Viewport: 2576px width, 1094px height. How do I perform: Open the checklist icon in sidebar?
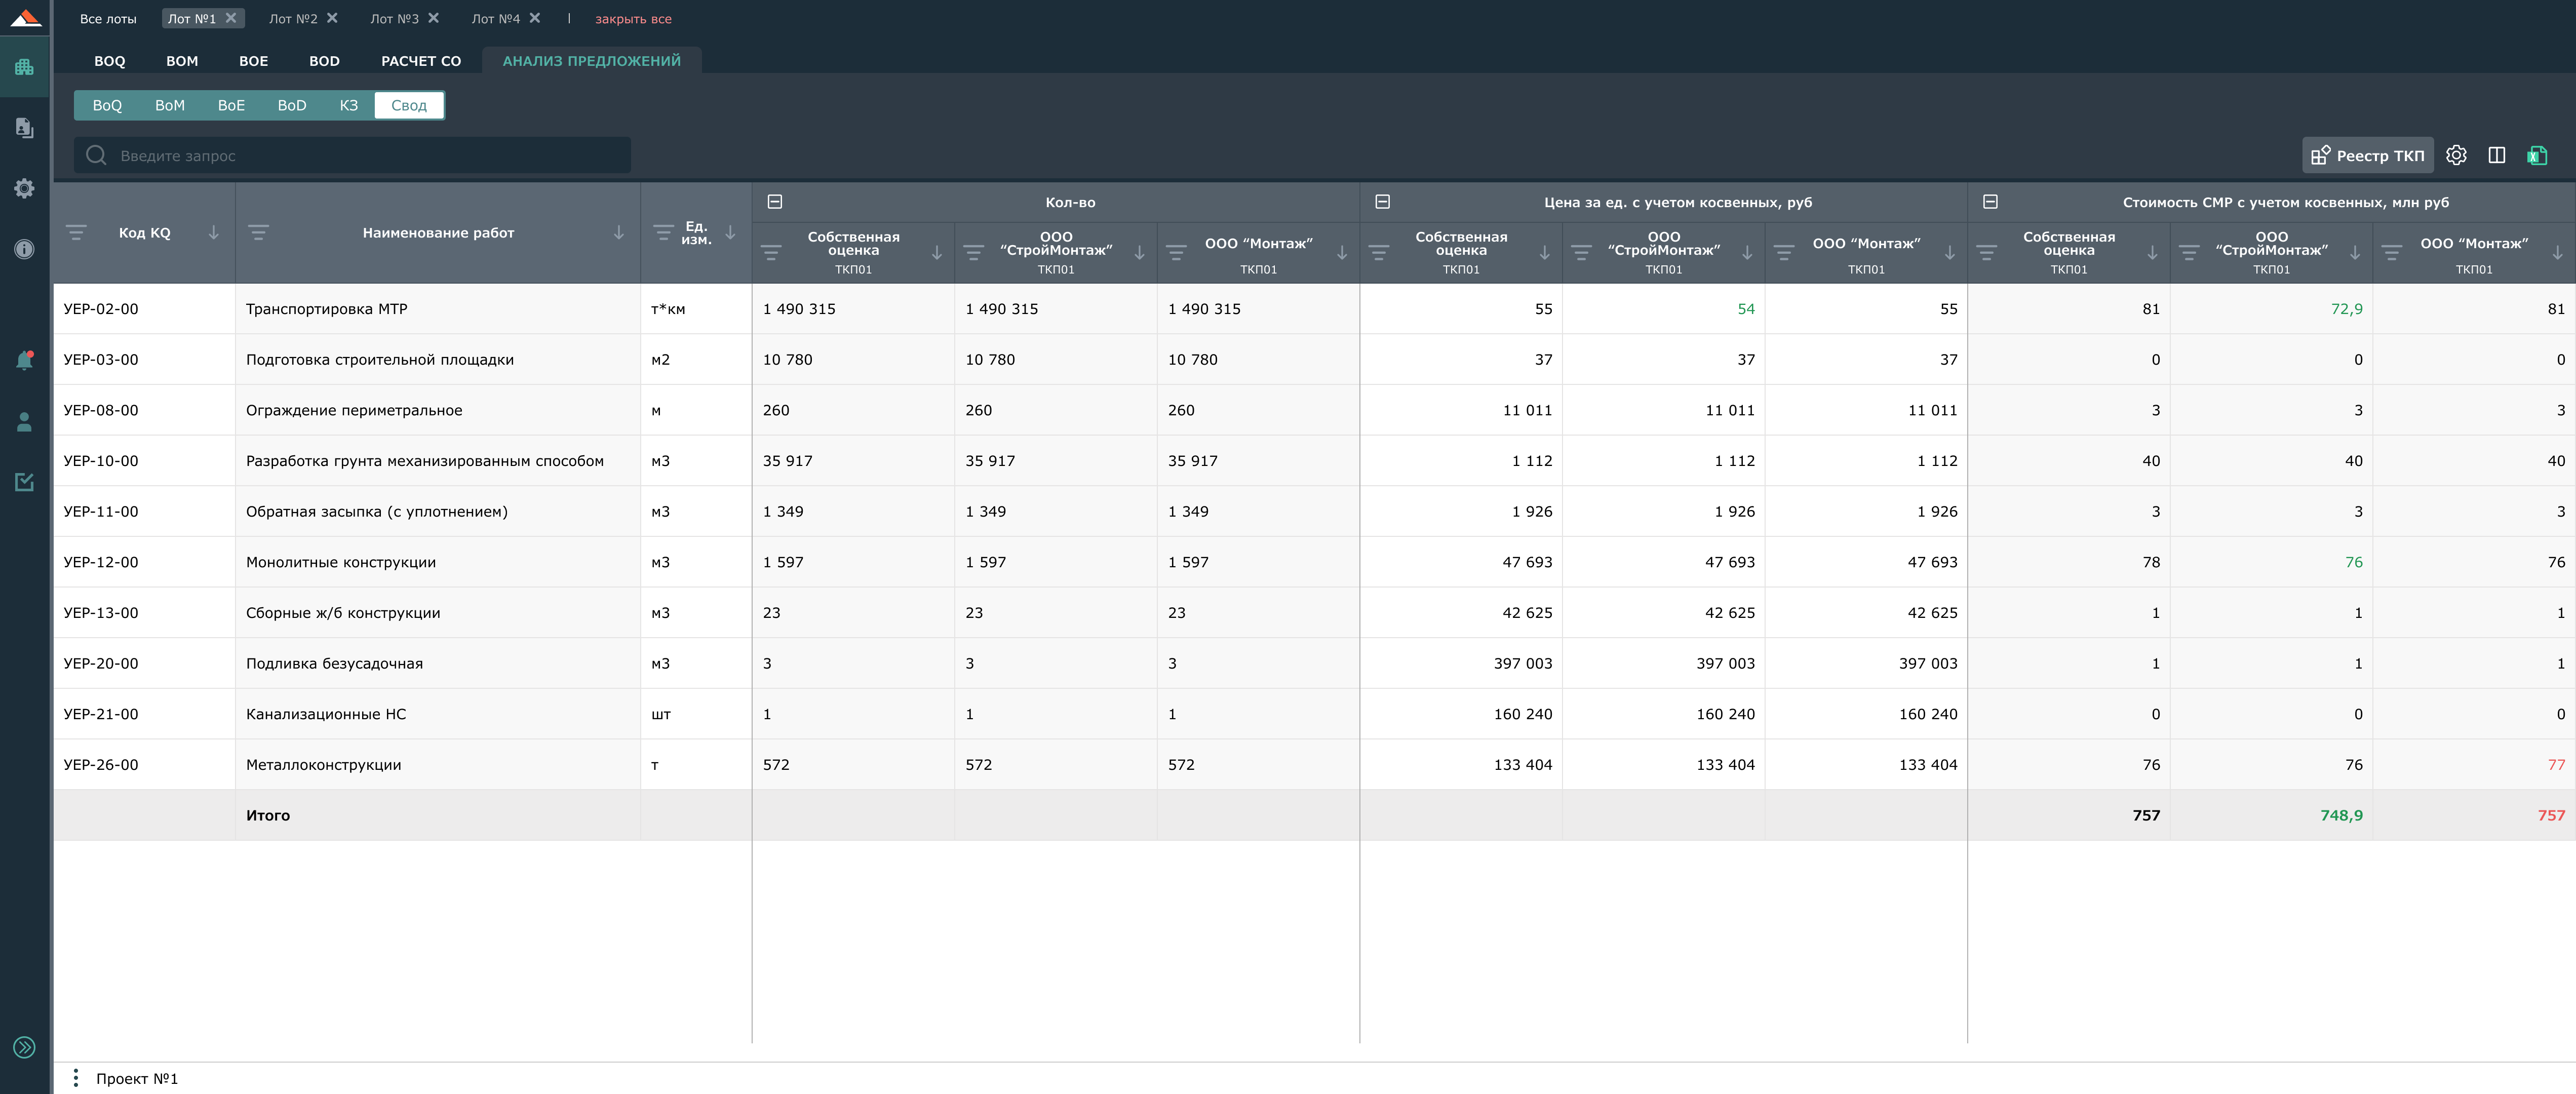[x=24, y=482]
